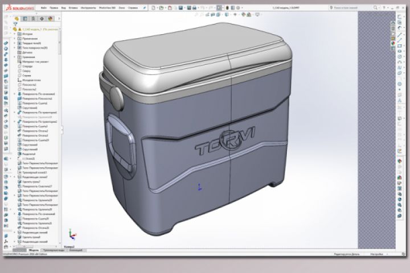Open the Справка menu
This screenshot has height=273, width=410.
click(x=133, y=8)
